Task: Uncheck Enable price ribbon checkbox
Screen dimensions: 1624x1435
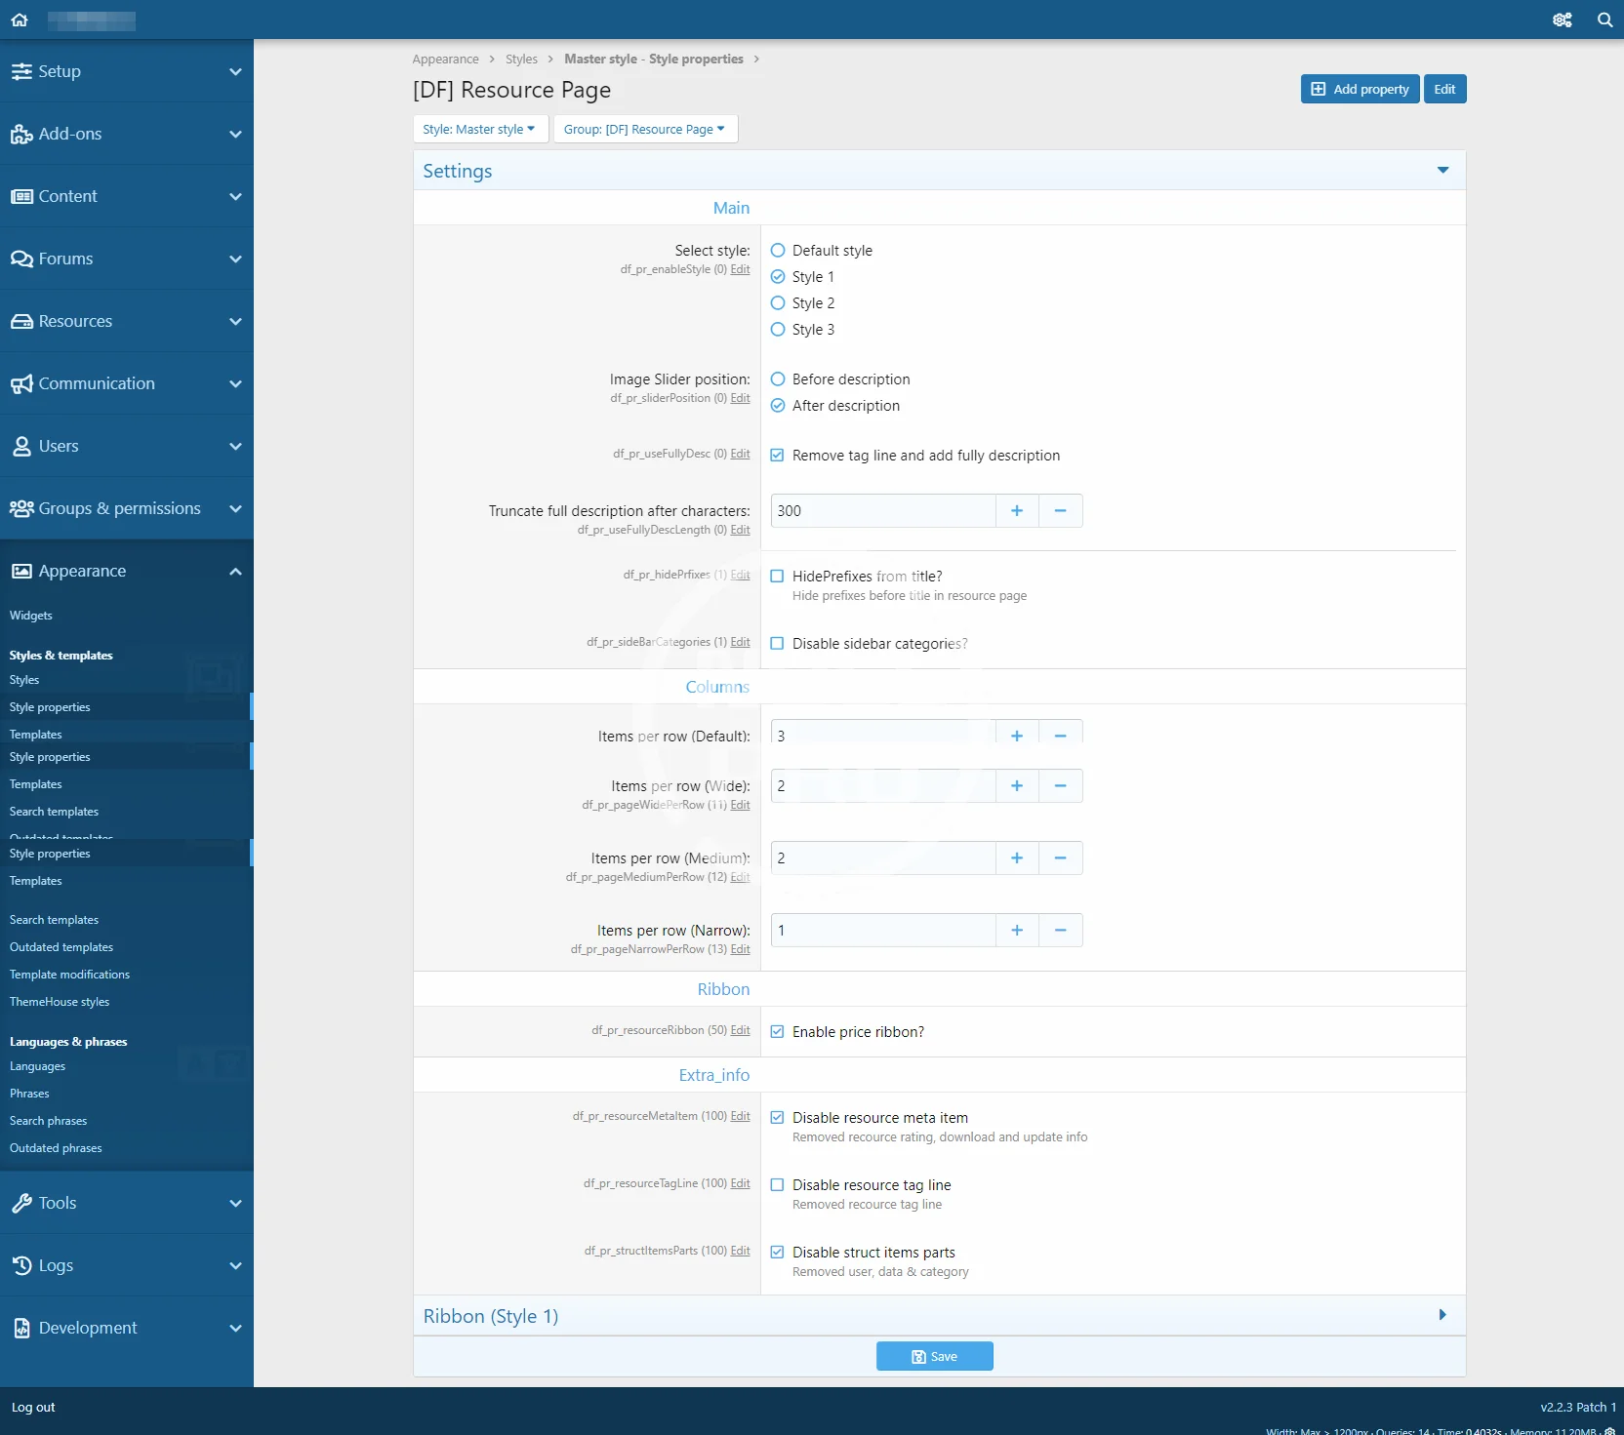Action: (x=778, y=1032)
